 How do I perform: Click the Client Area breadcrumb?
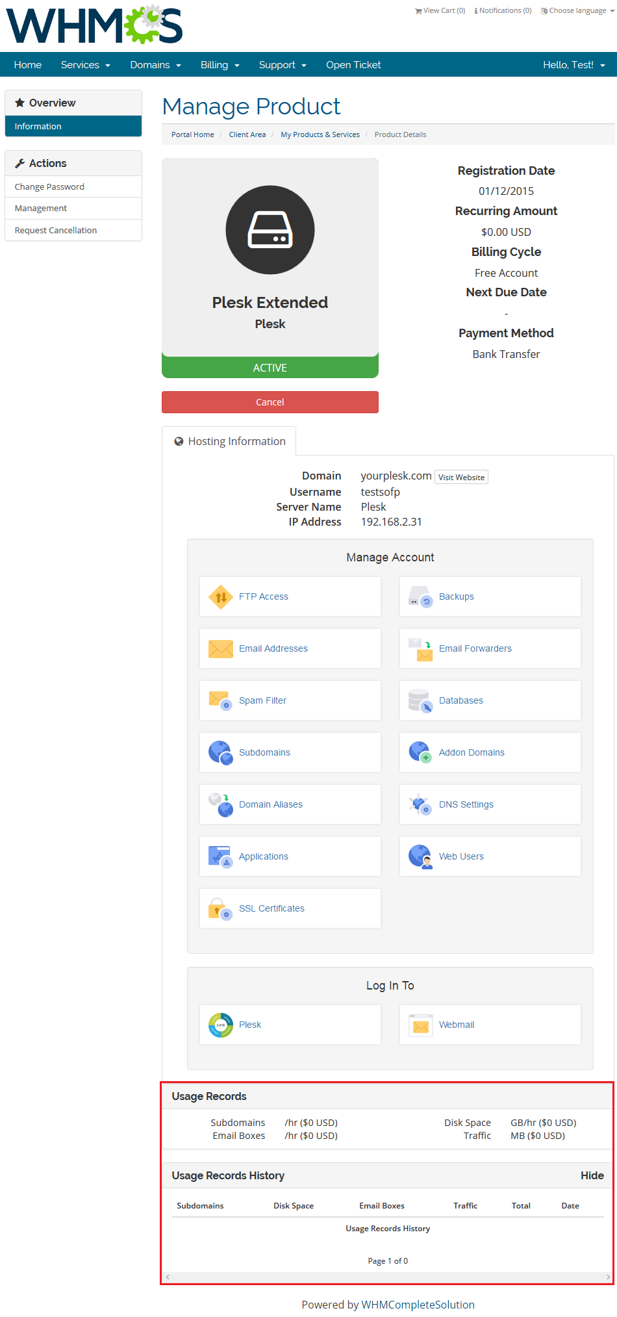pos(247,134)
